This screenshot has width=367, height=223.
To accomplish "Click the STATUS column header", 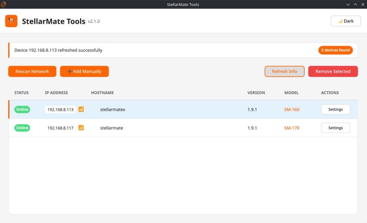I will [x=21, y=93].
